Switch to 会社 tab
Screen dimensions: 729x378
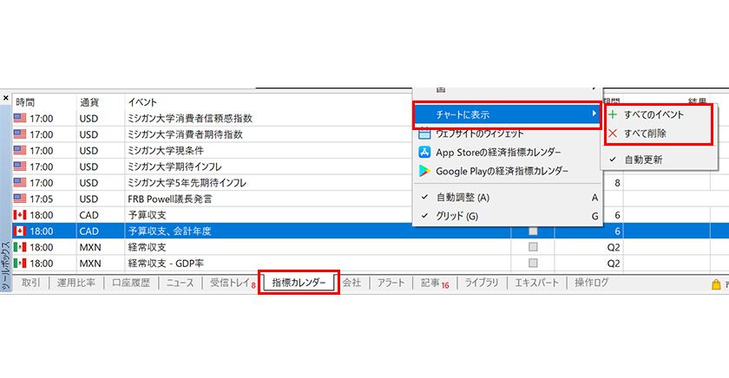351,283
